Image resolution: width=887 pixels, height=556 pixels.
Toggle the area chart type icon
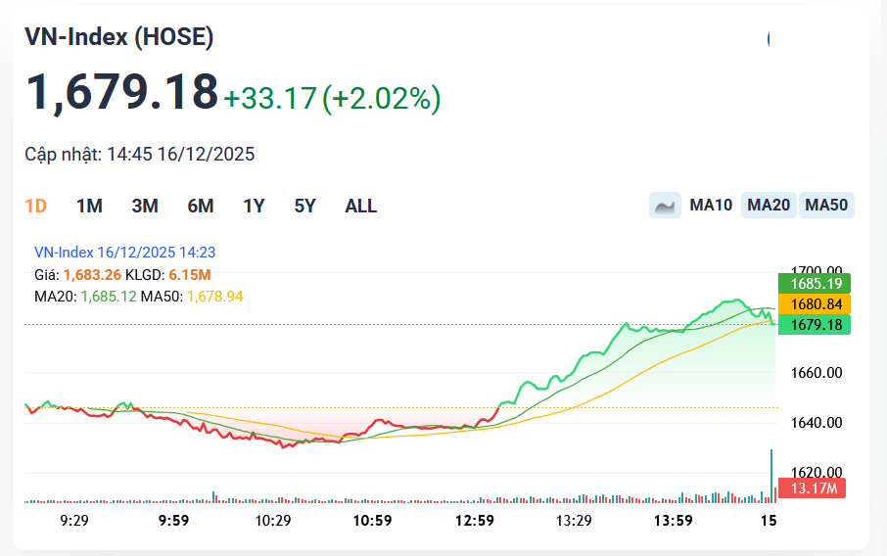tap(665, 206)
